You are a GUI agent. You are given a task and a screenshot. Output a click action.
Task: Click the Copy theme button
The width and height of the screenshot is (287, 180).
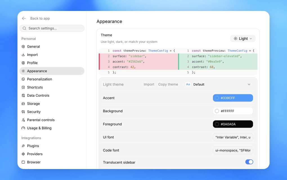tap(168, 84)
